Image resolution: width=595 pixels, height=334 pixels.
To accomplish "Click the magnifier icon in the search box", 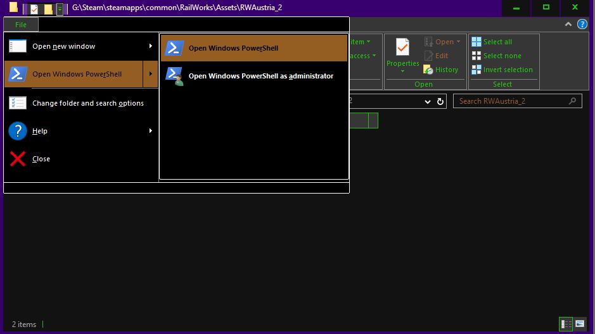I will click(572, 101).
